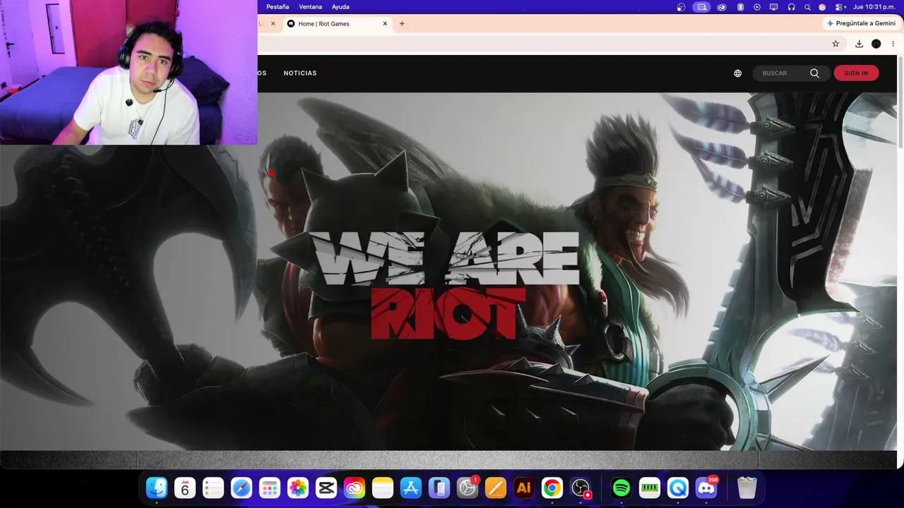The height and width of the screenshot is (508, 904).
Task: Open the Ayuda menu
Action: click(340, 7)
